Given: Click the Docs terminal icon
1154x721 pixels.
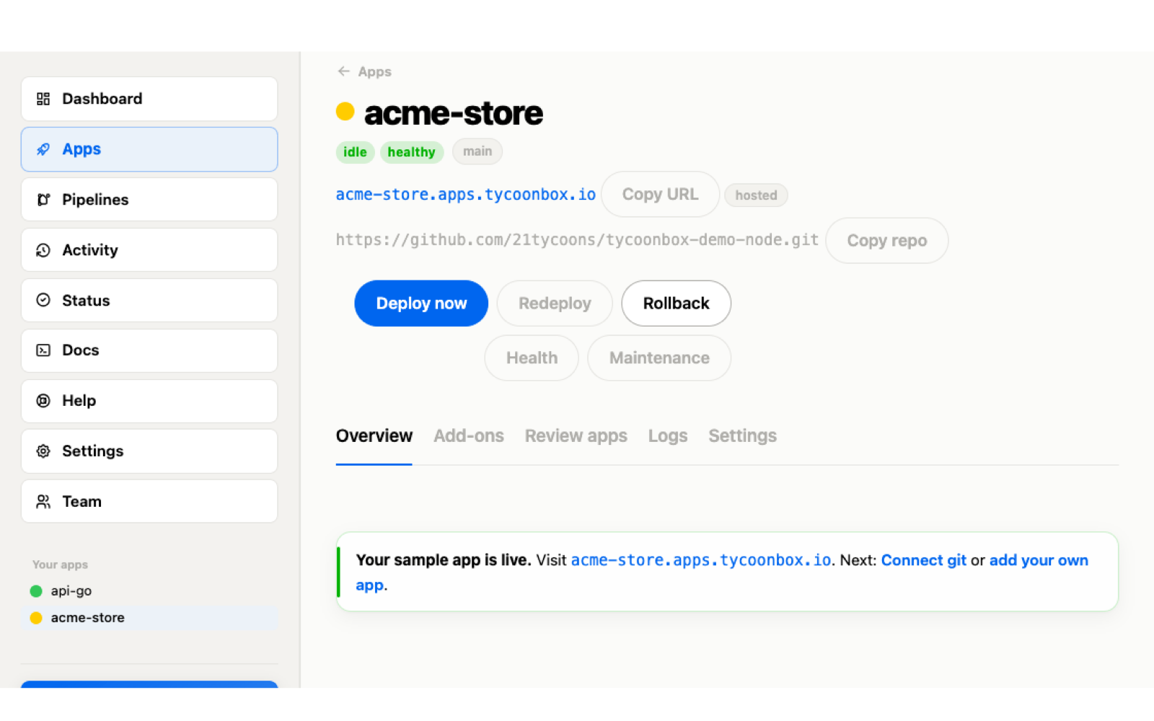Looking at the screenshot, I should coord(43,350).
